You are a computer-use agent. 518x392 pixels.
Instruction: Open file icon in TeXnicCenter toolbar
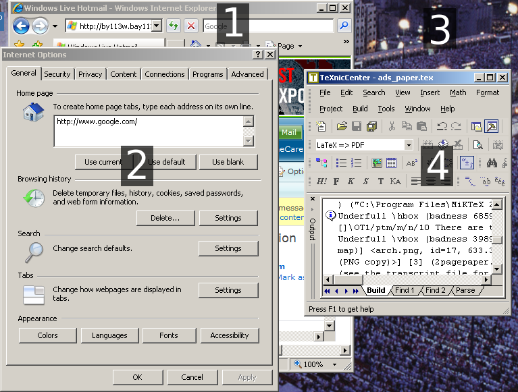[342, 126]
